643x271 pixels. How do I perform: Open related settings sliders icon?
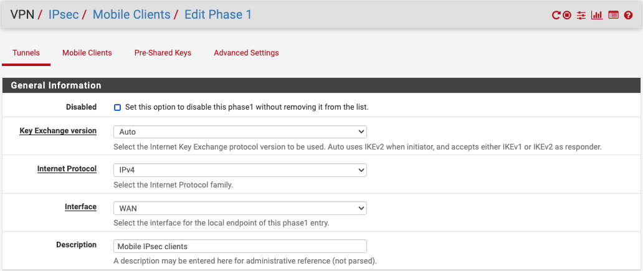click(x=581, y=15)
